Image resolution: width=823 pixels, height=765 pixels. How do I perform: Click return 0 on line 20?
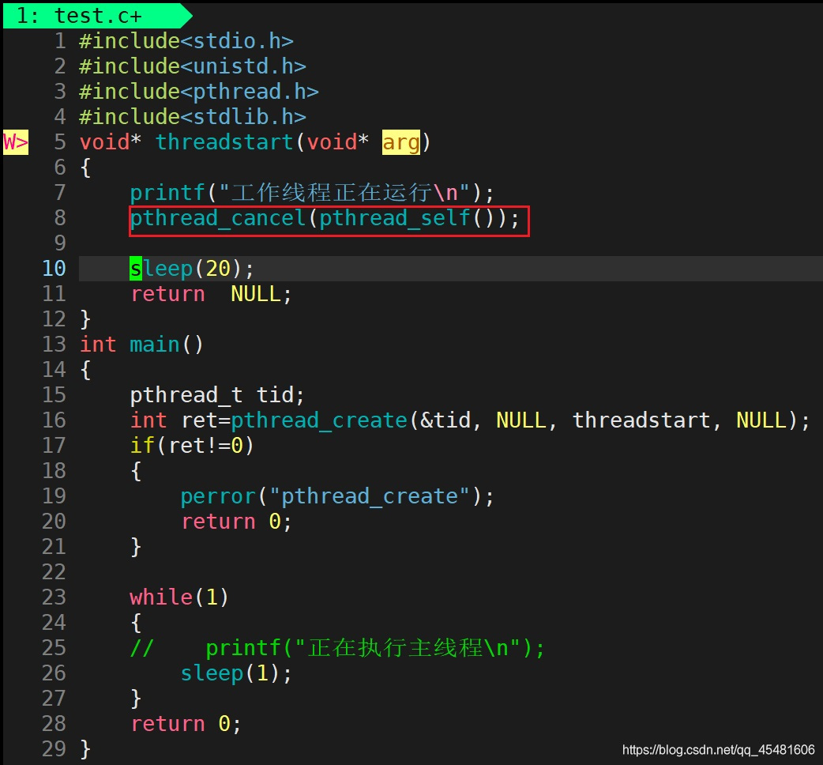[236, 522]
